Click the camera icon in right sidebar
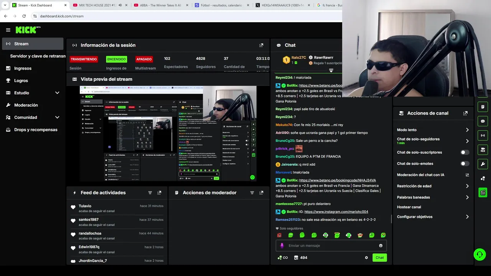The height and width of the screenshot is (276, 491). (483, 149)
